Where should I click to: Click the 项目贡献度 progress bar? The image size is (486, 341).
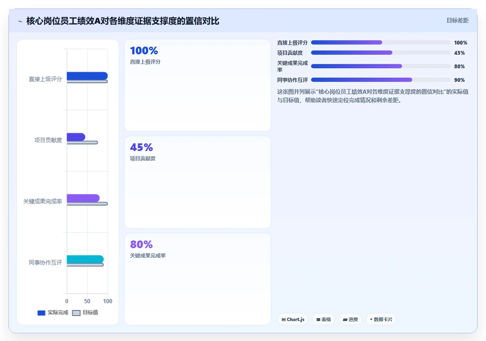tap(380, 53)
